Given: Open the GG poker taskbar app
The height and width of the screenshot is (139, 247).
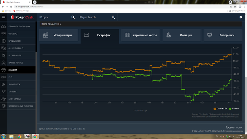Looking at the screenshot, I should (x=27, y=136).
